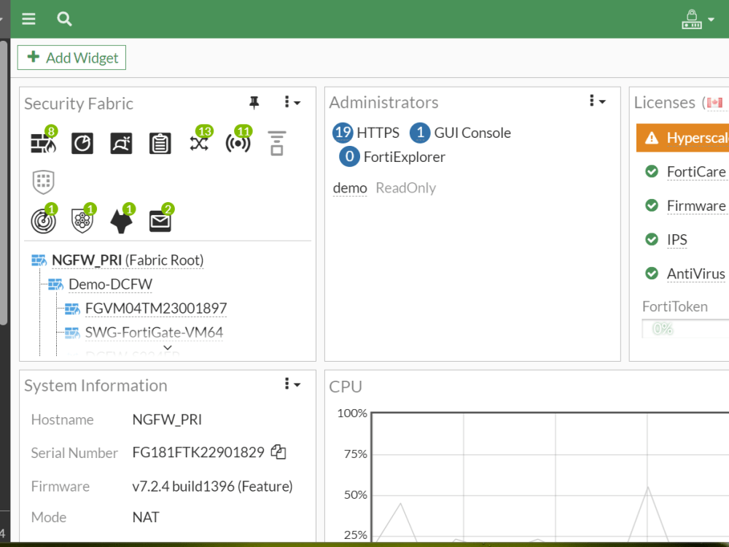
Task: Click the 19 HTTPS sessions badge
Action: point(342,133)
